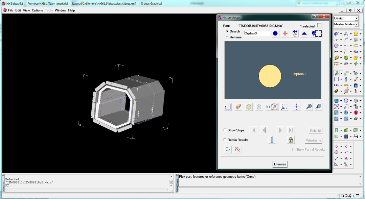
Task: Click the parallel lines constraint icon
Action: [336, 146]
